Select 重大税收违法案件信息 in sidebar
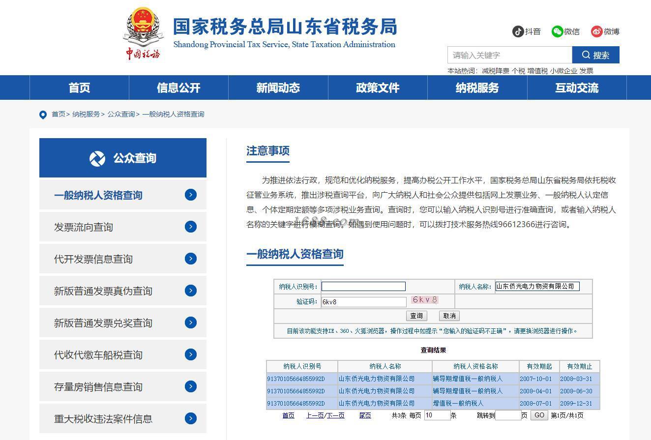This screenshot has height=440, width=651. pos(123,419)
